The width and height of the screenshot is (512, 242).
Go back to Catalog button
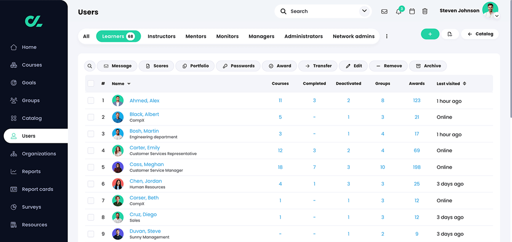point(480,34)
